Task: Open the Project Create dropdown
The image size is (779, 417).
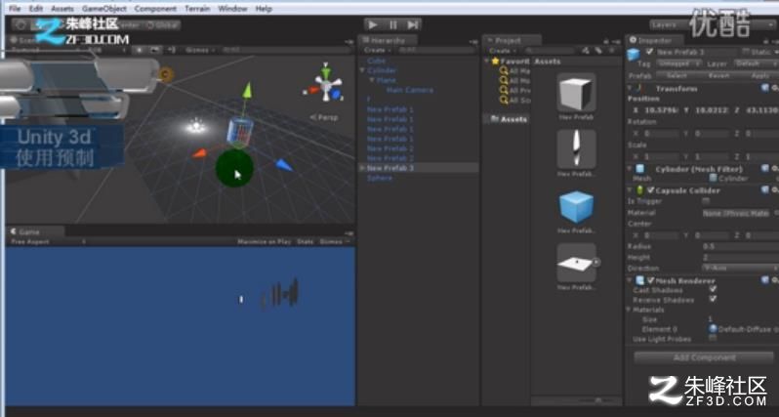Action: pyautogui.click(x=502, y=50)
